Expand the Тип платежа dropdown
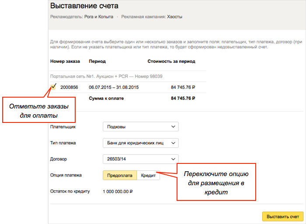Image resolution: width=306 pixels, height=224 pixels. coord(140,143)
